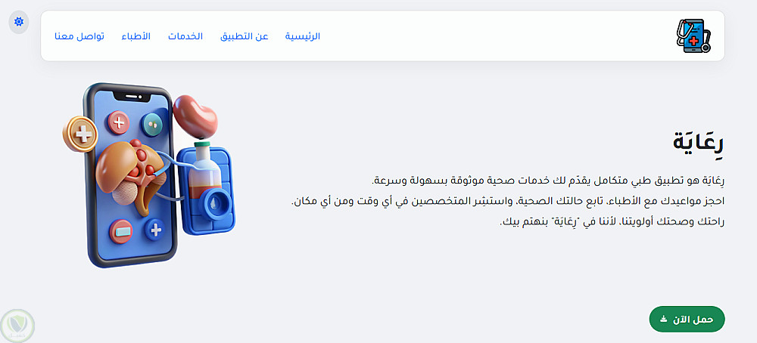Click the red heart shape in illustration

coord(195,116)
